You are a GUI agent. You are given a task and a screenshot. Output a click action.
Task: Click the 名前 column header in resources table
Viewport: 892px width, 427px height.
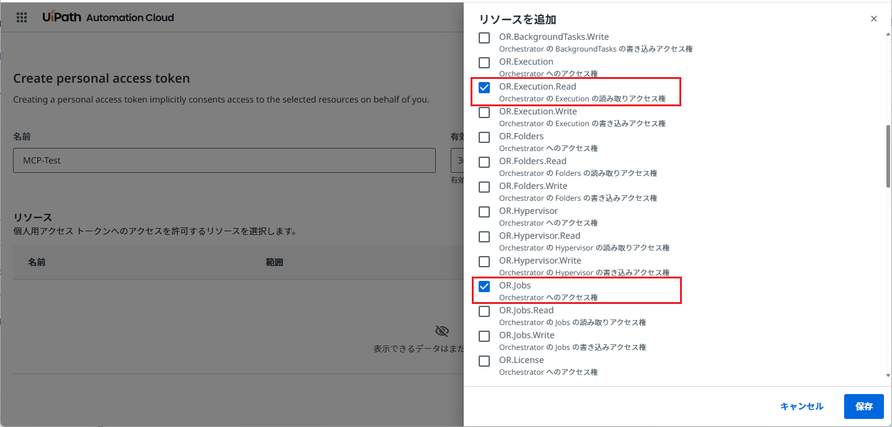coord(37,262)
